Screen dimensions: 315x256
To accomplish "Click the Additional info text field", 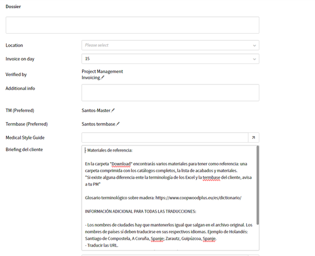I will tap(171, 93).
